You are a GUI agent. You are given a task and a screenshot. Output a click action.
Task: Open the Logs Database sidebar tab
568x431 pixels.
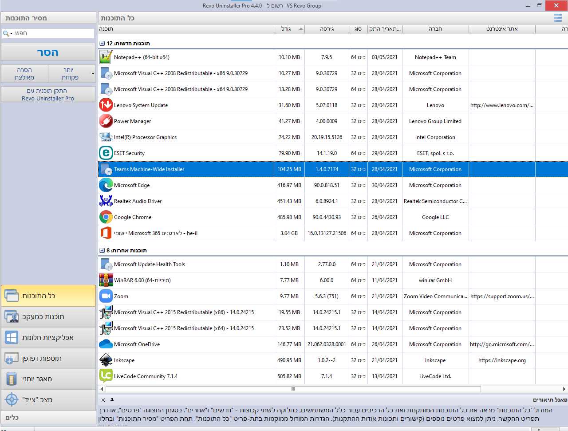[48, 379]
